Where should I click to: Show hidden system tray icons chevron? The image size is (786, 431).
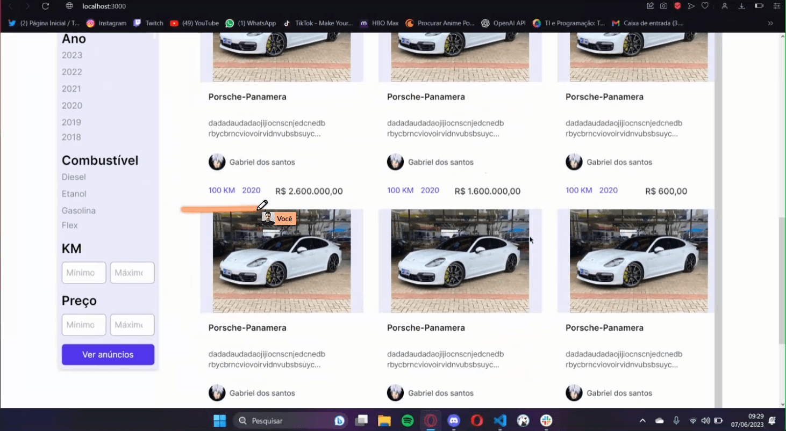[x=642, y=420]
